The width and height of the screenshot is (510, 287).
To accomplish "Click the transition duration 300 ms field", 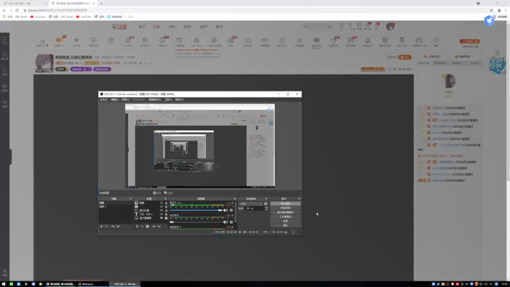I will [254, 209].
